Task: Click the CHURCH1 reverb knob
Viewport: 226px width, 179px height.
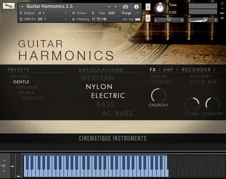Action: tap(158, 95)
